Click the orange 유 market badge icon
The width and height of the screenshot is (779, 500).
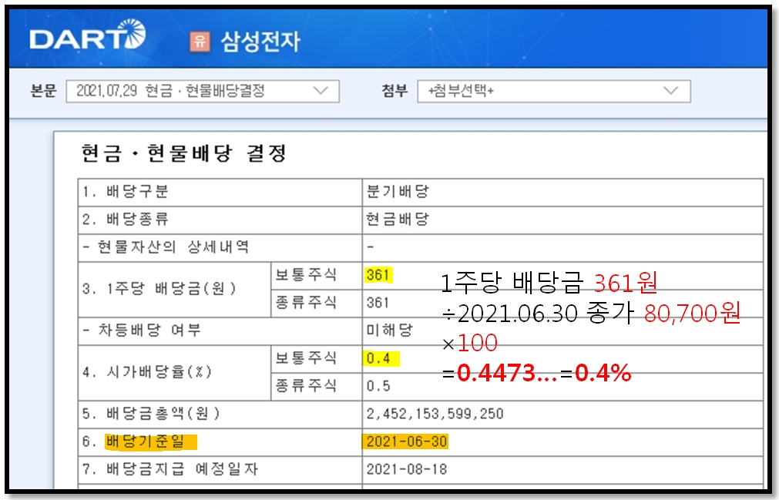pos(200,41)
